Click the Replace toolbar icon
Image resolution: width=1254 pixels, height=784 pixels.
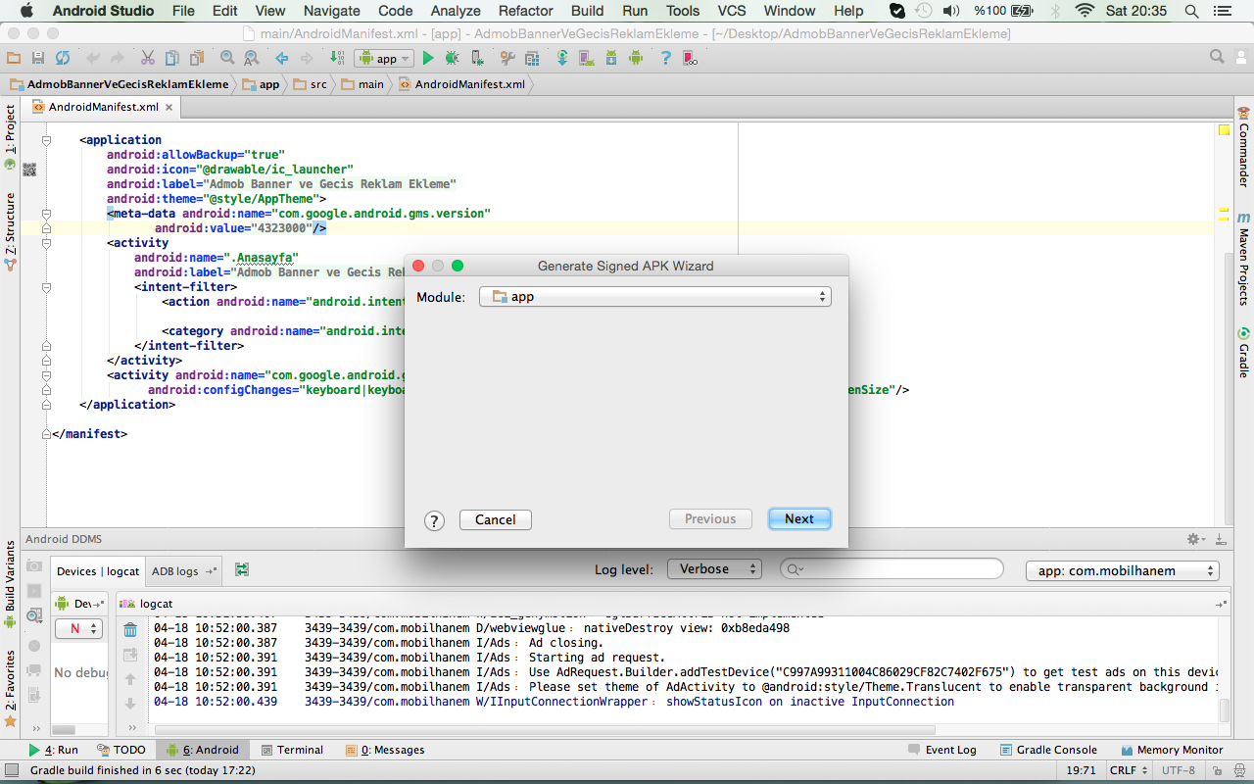pos(252,59)
